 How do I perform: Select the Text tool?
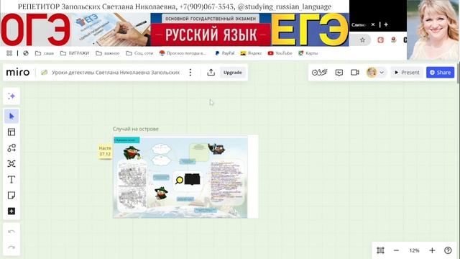pos(11,179)
